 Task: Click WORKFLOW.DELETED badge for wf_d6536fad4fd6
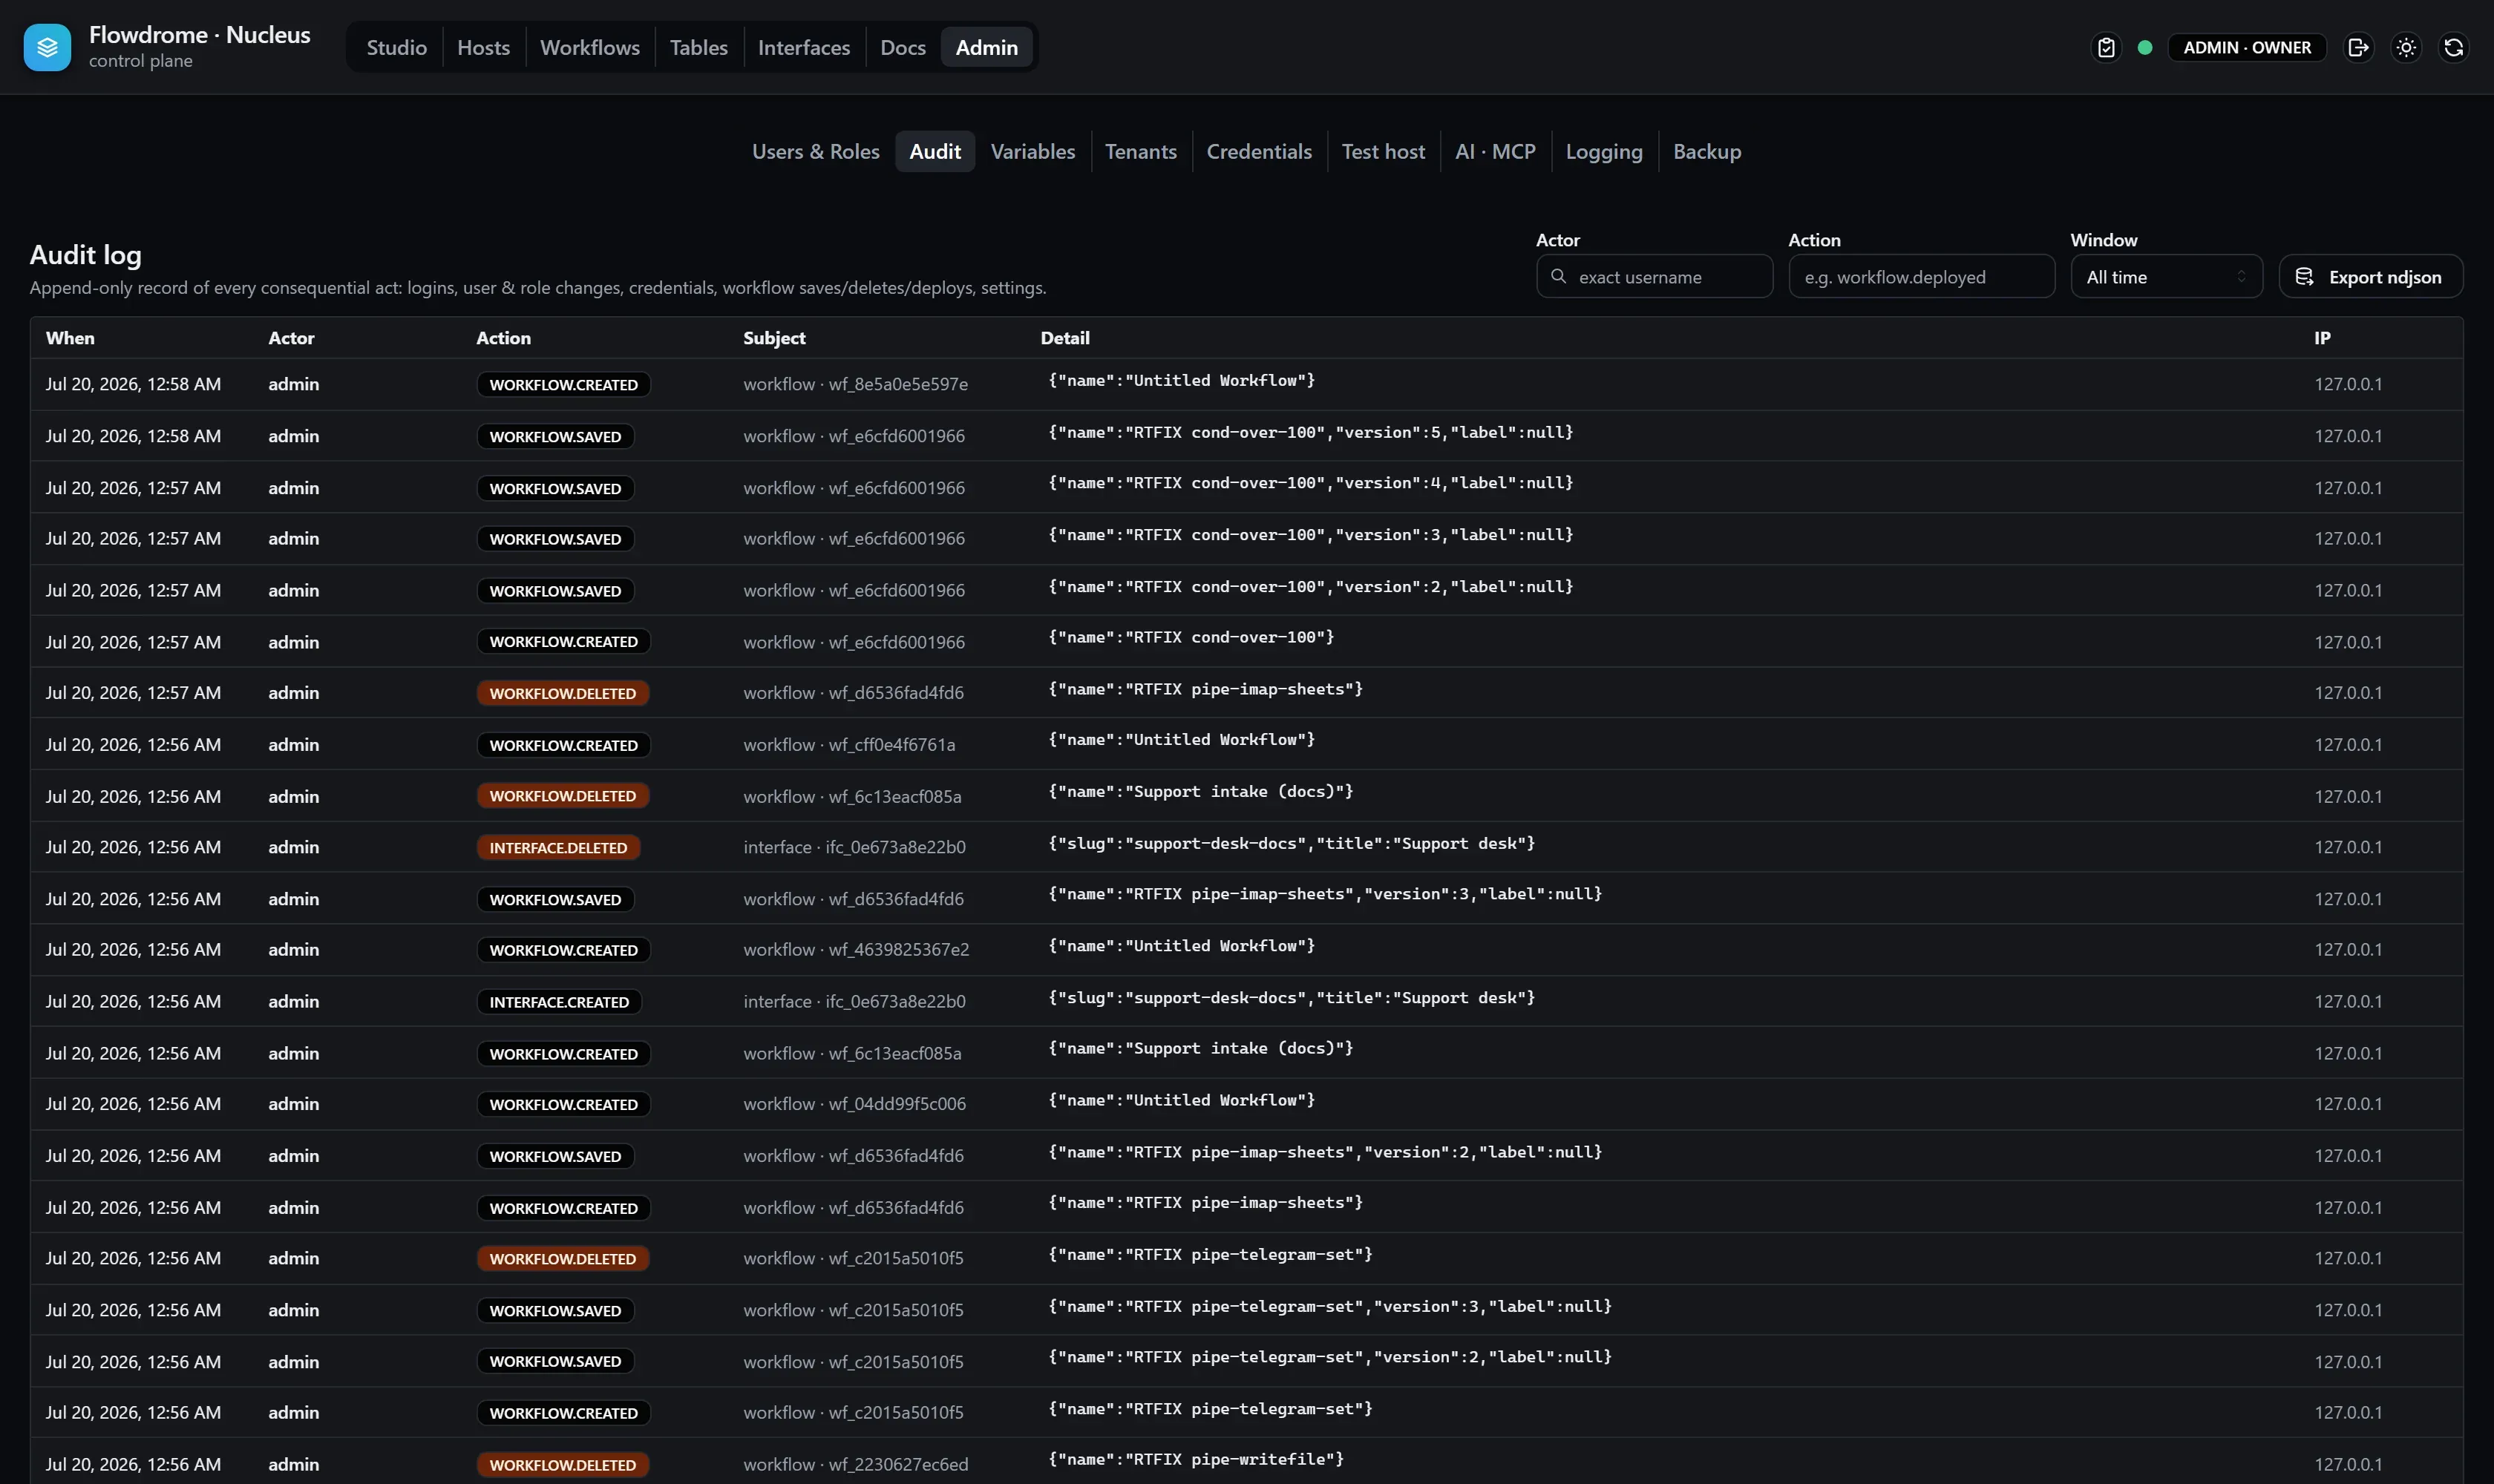coord(562,693)
